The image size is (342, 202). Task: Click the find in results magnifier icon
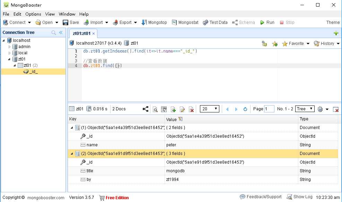coord(155,109)
